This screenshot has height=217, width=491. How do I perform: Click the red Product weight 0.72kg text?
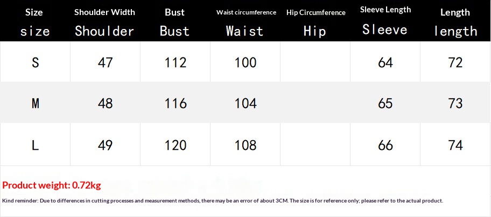(x=52, y=185)
